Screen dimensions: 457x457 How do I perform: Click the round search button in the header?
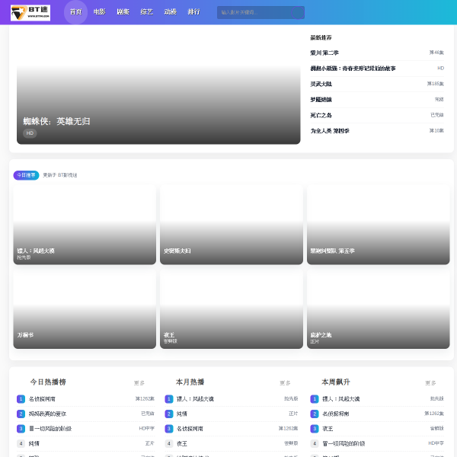tap(298, 12)
